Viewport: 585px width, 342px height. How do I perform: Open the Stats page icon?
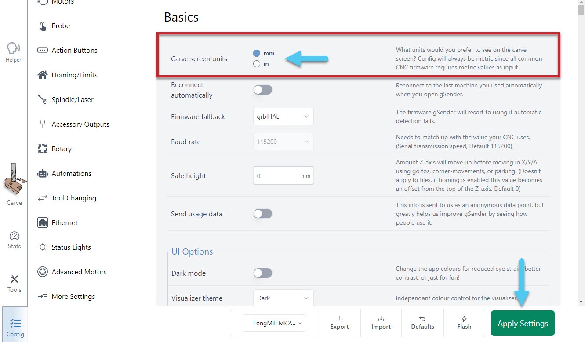click(x=14, y=236)
